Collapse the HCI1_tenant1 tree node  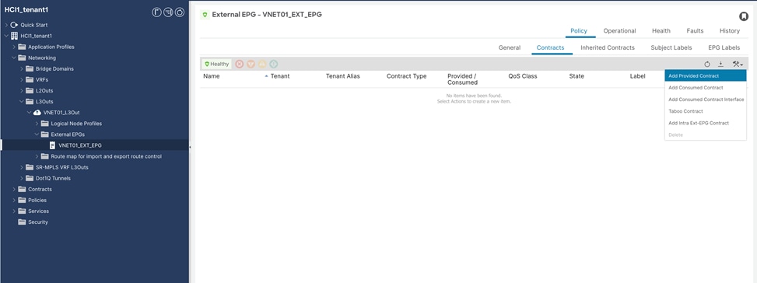tap(6, 36)
